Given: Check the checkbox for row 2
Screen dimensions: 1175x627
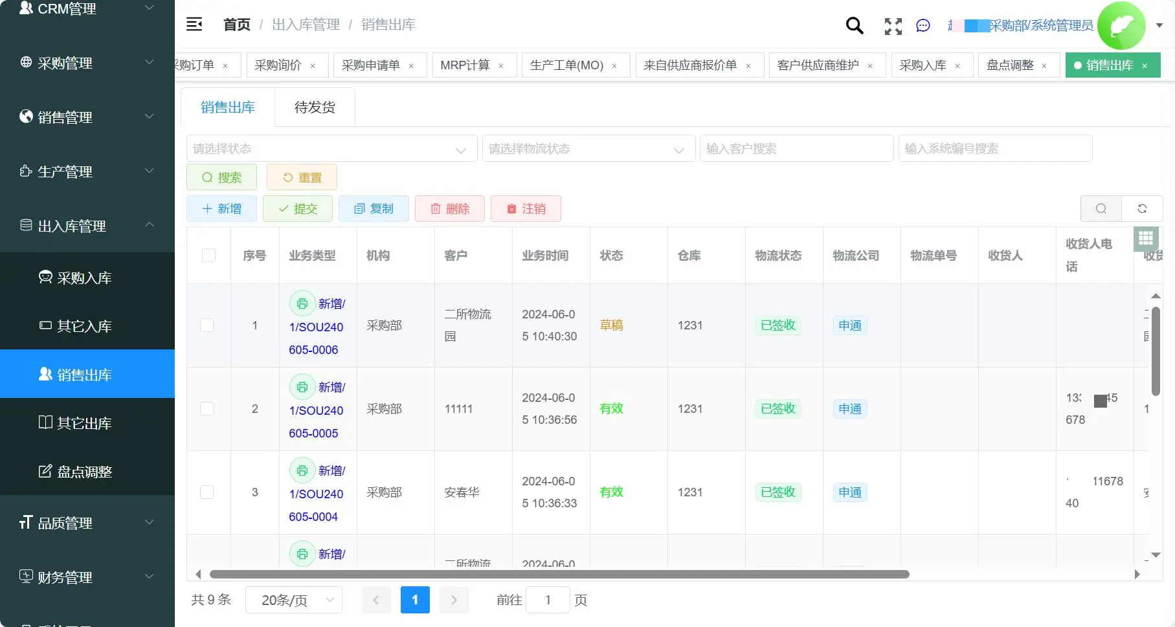Looking at the screenshot, I should click(207, 408).
